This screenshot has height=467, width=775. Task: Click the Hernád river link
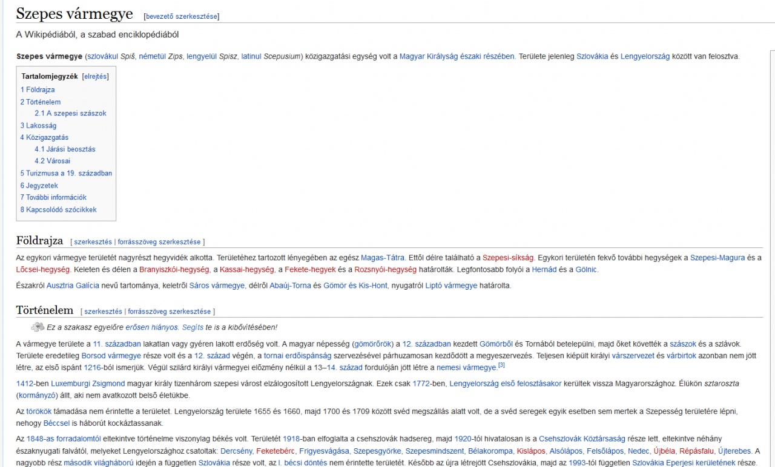[544, 270]
